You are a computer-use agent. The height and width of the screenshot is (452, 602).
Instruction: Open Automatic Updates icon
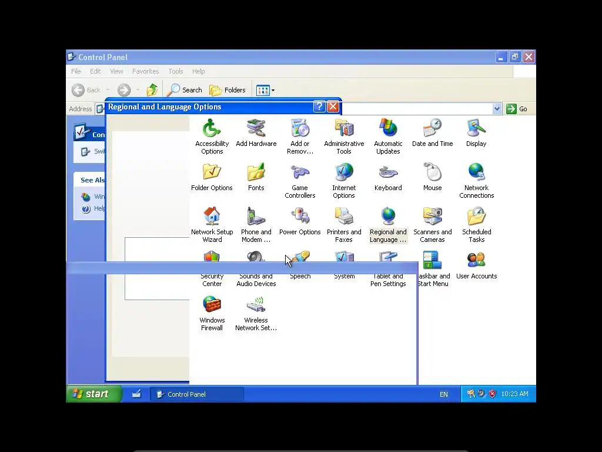tap(388, 136)
